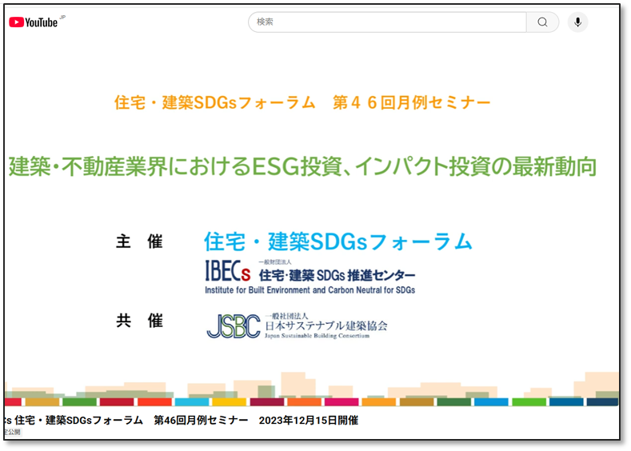Image resolution: width=631 pixels, height=451 pixels.
Task: Click the 検索 search input field
Action: point(387,22)
